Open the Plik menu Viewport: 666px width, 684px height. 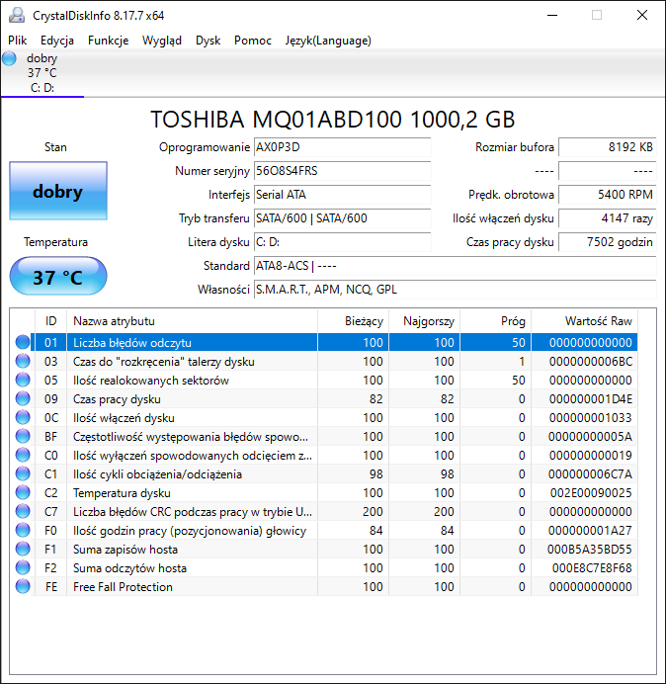coord(18,41)
